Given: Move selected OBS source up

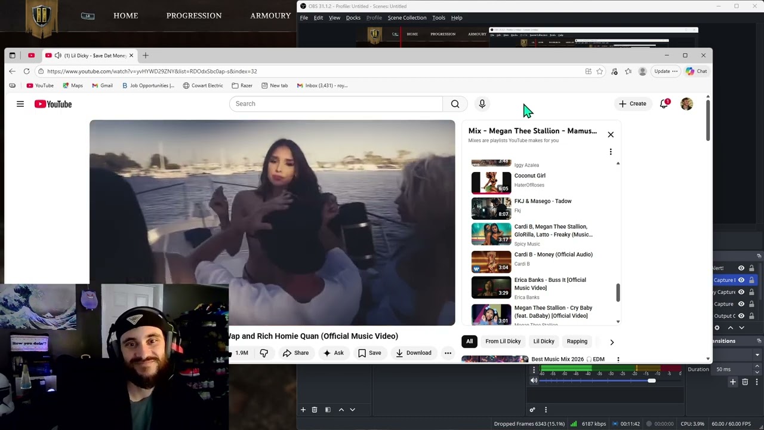Looking at the screenshot, I should click(x=730, y=328).
